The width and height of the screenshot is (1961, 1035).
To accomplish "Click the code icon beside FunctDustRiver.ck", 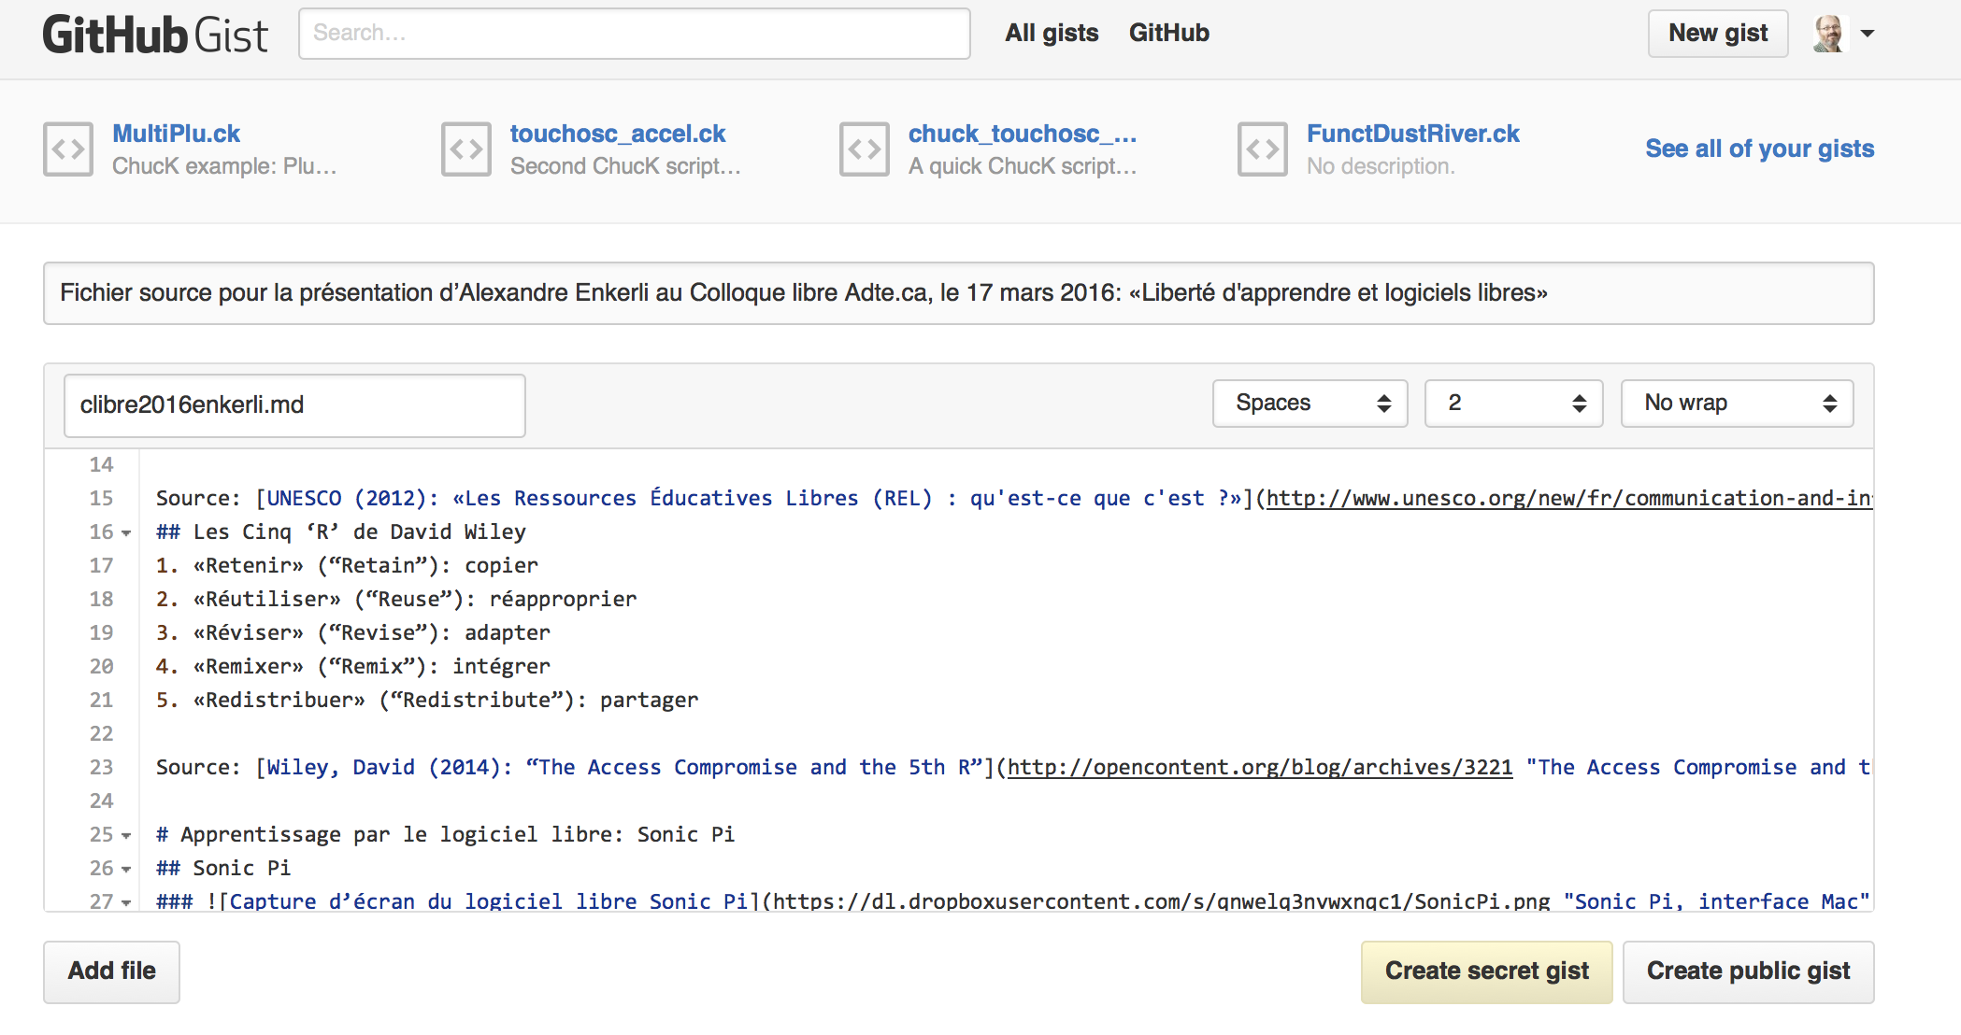I will tap(1263, 149).
